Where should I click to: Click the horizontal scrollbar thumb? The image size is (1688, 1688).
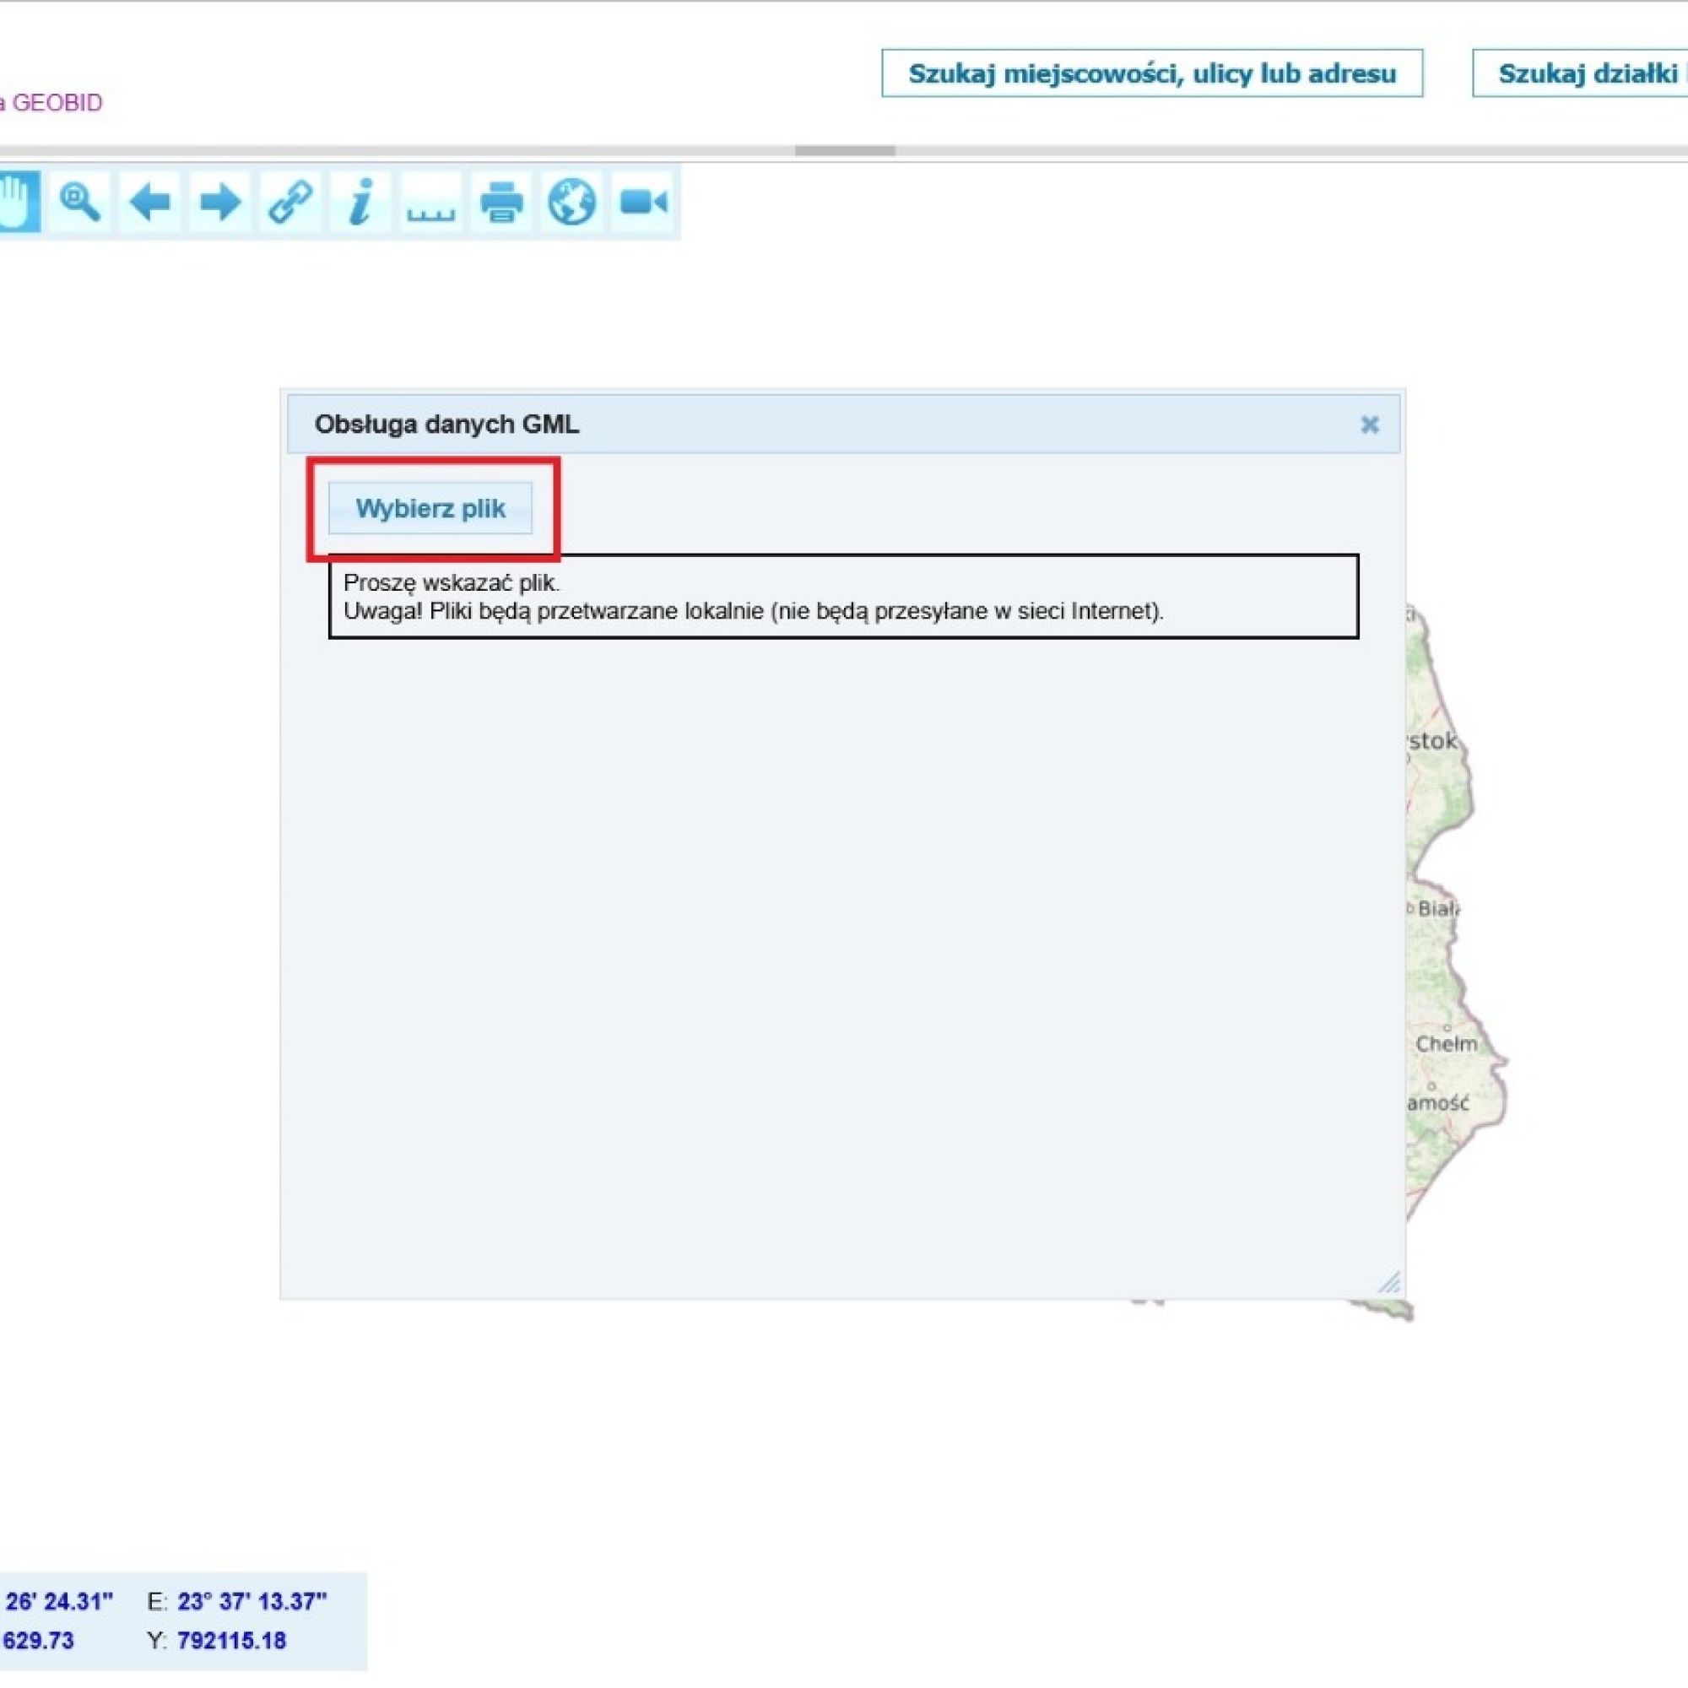point(844,150)
